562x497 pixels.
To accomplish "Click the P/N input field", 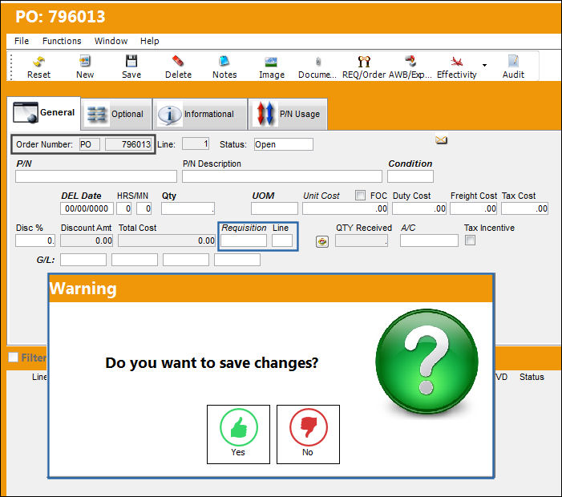I will [x=96, y=176].
